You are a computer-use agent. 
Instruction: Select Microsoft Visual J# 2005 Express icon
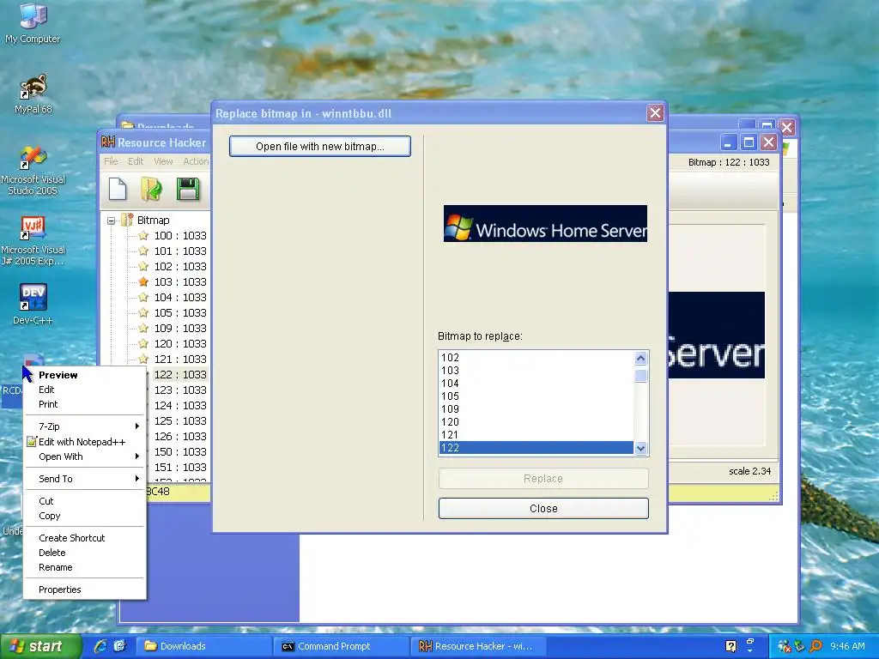33,241
